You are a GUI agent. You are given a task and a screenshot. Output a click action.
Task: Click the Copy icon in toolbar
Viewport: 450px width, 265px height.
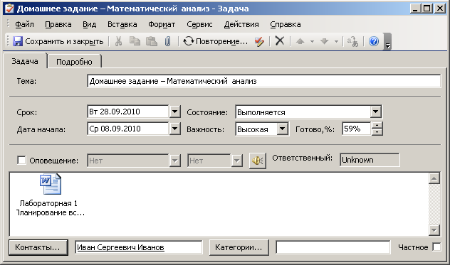[135, 41]
